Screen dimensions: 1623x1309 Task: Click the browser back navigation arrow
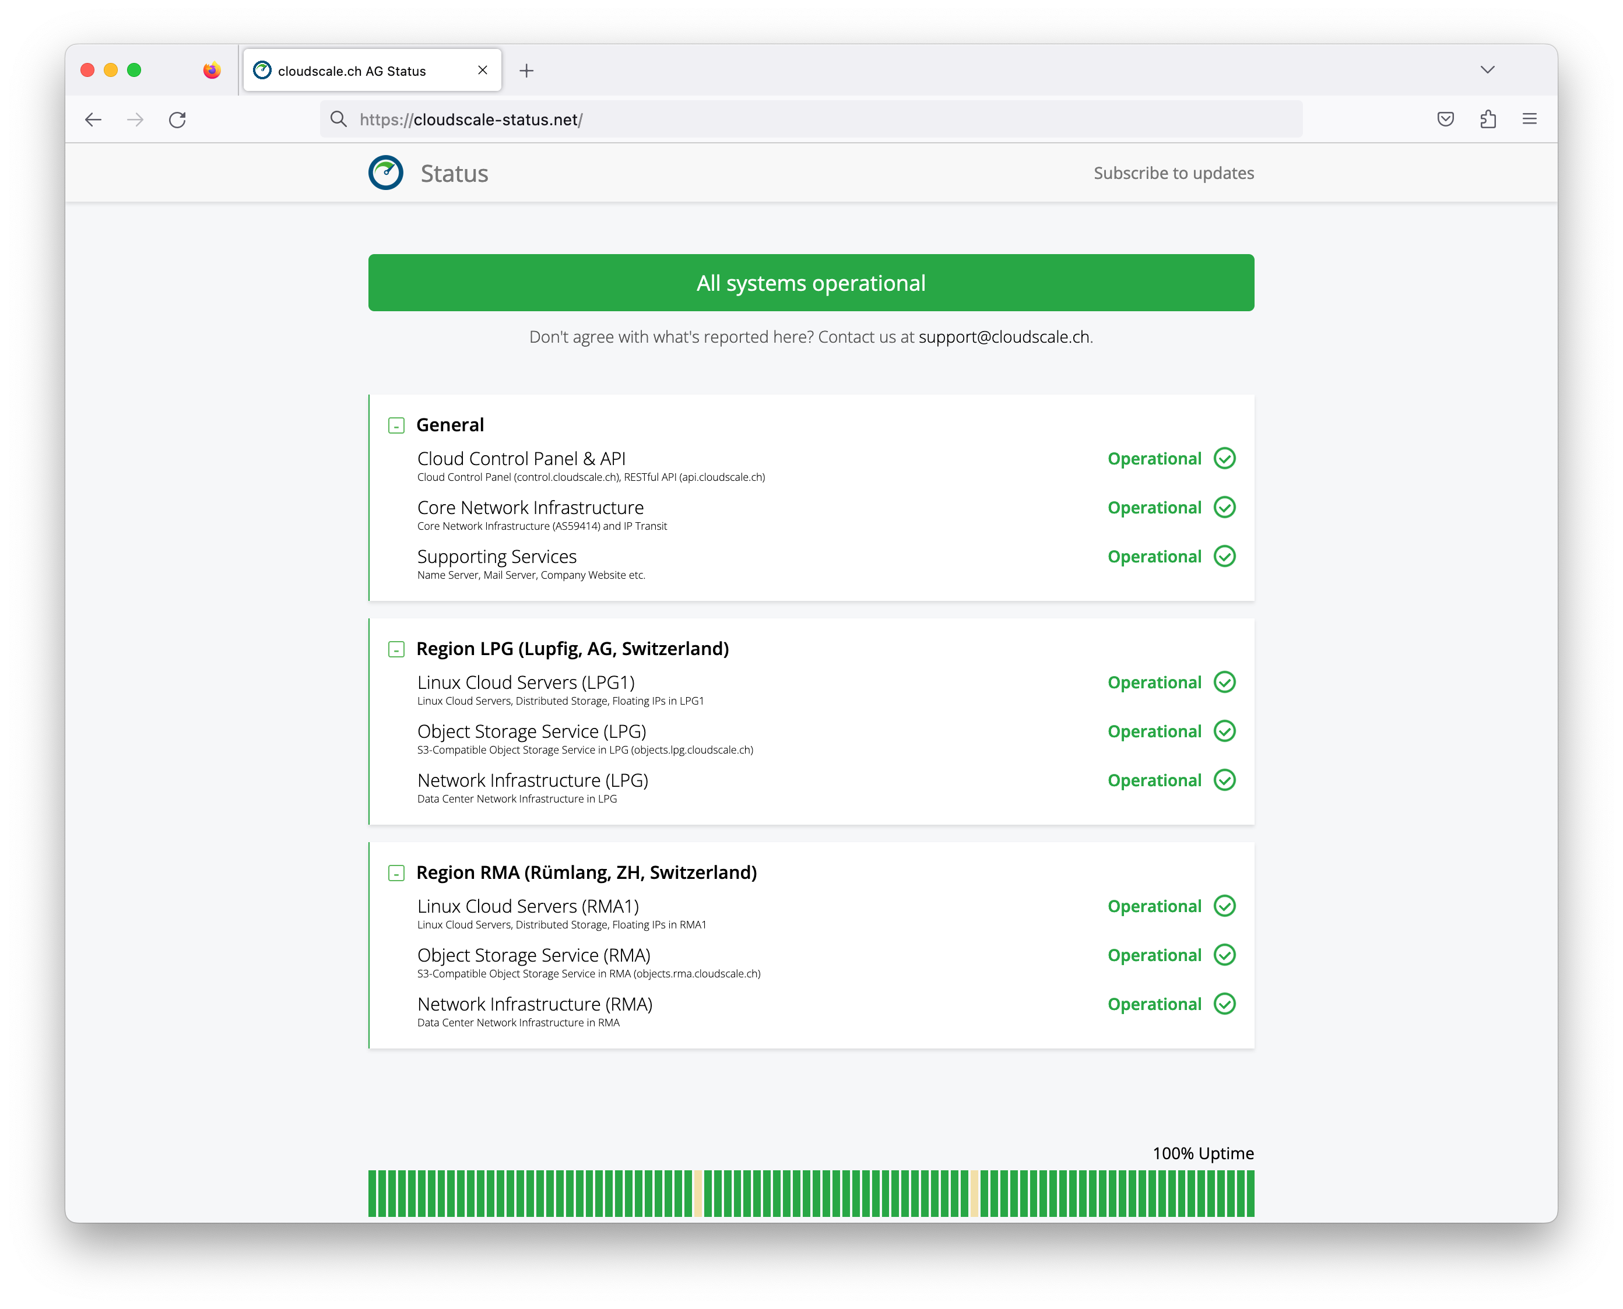pos(93,119)
